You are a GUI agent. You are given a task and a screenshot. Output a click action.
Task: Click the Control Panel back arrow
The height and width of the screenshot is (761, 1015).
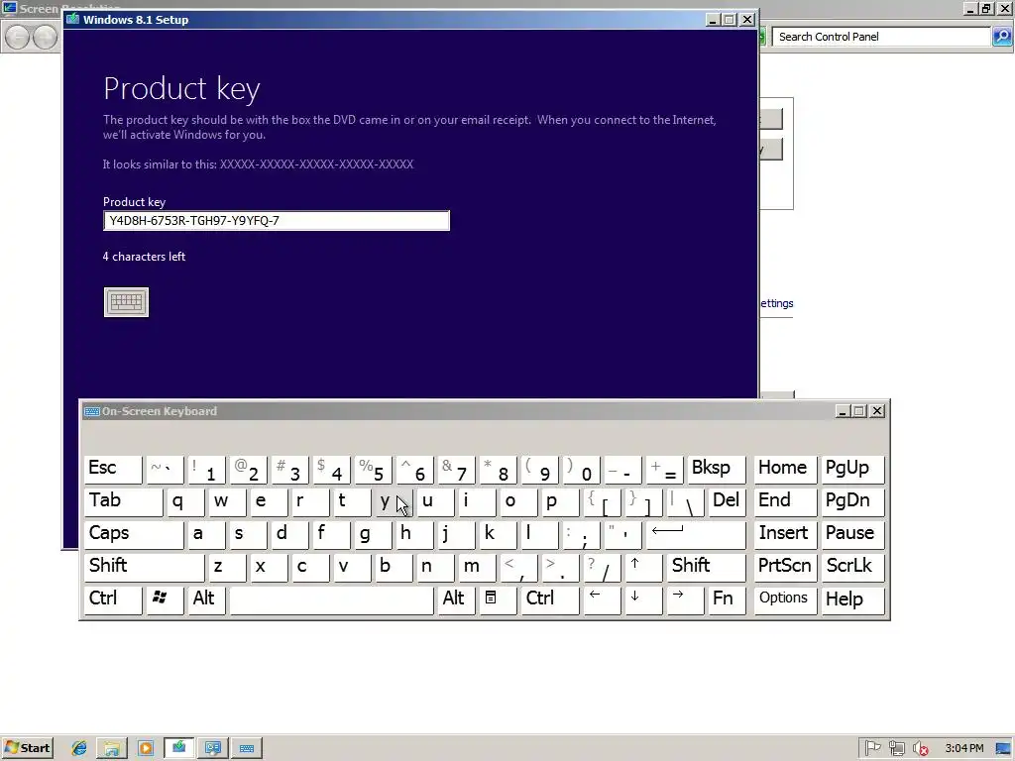(x=18, y=37)
